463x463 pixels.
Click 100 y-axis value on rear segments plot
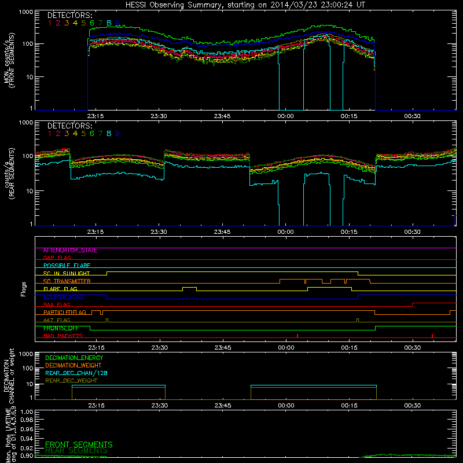point(28,156)
